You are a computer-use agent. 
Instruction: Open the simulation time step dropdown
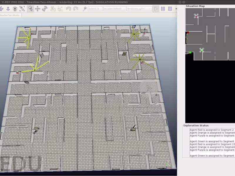point(139,9)
